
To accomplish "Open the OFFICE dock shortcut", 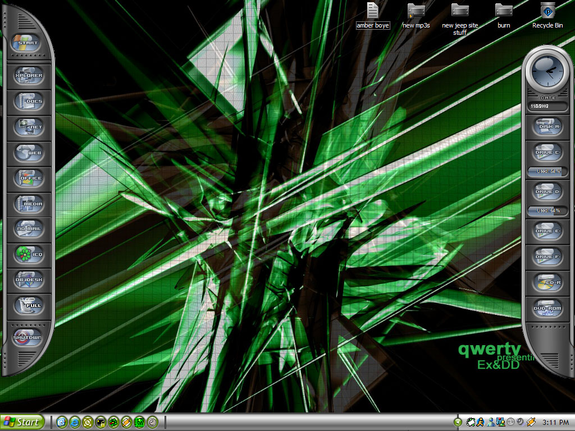I will (x=29, y=178).
